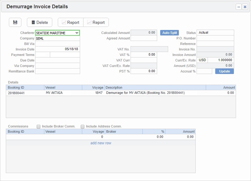Open the first Report chart icon
This screenshot has width=251, height=181.
click(x=64, y=22)
